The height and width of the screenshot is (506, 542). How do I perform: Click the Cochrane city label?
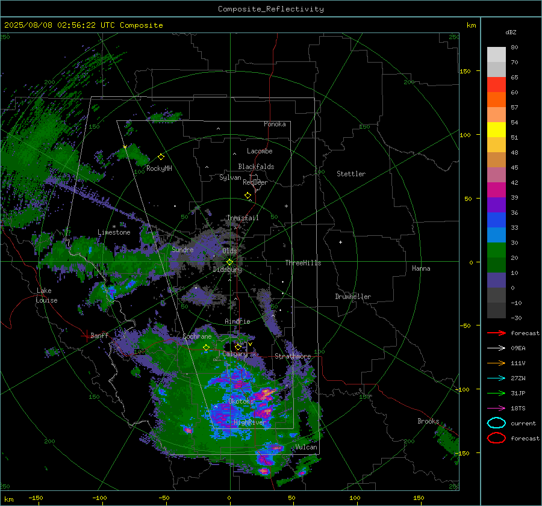tap(197, 336)
